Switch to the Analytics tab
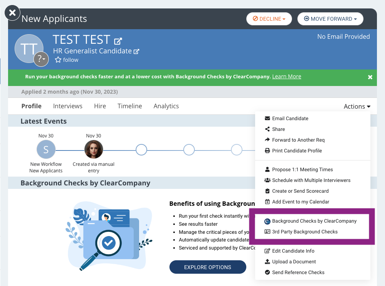 166,106
